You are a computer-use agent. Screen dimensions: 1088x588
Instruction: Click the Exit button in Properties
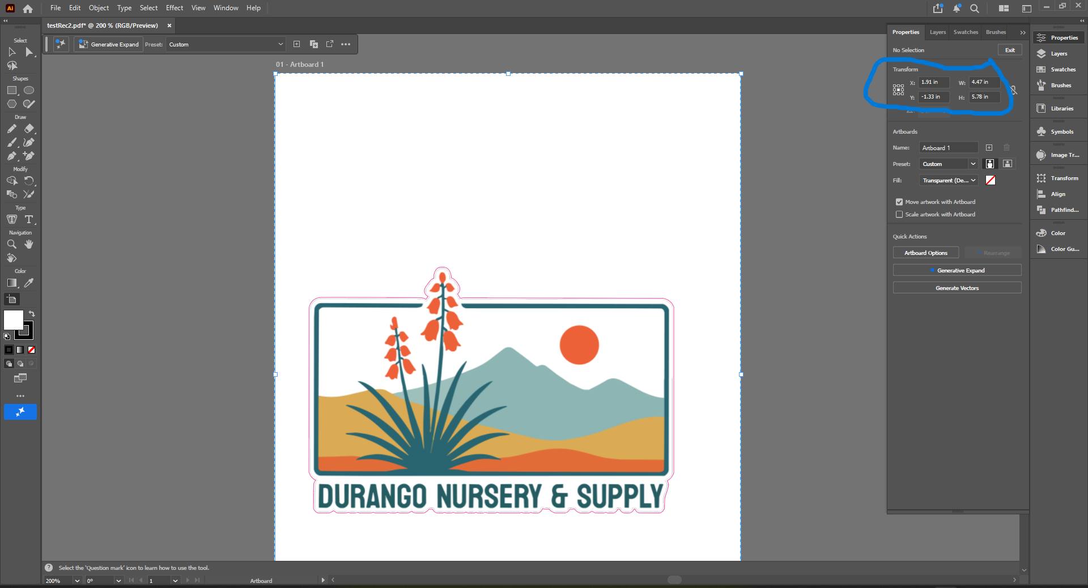click(1010, 50)
